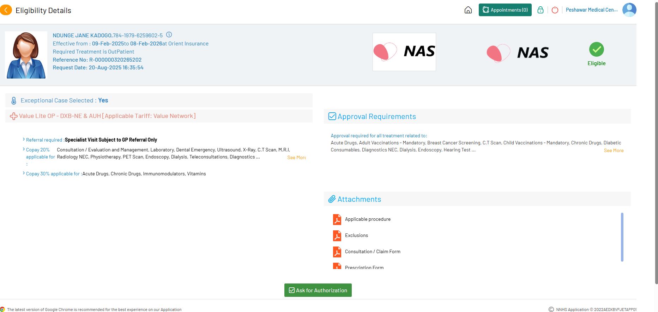Open the Applicable procedure PDF icon
Image resolution: width=658 pixels, height=312 pixels.
337,219
